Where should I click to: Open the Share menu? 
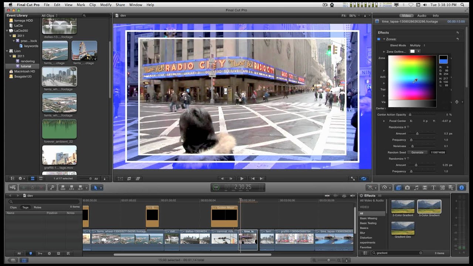(120, 5)
